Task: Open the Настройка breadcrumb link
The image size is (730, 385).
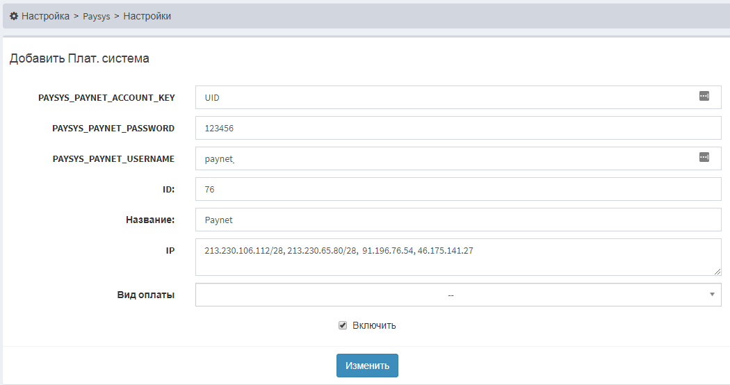Action: (x=45, y=15)
